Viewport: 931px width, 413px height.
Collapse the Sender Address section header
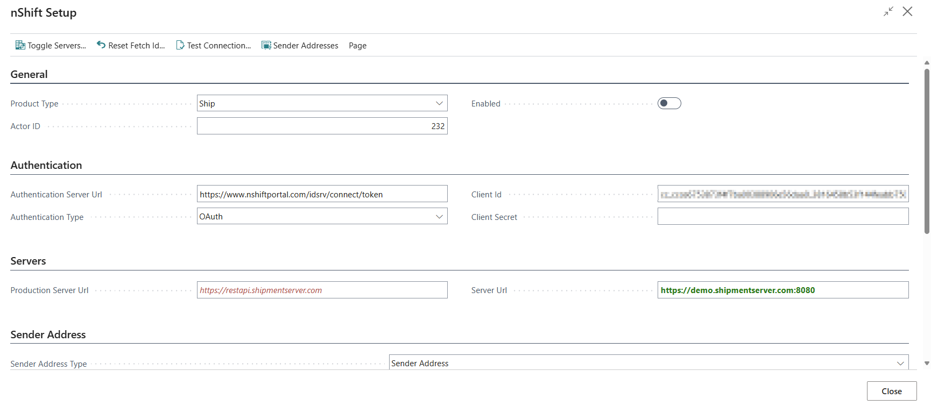pos(48,334)
